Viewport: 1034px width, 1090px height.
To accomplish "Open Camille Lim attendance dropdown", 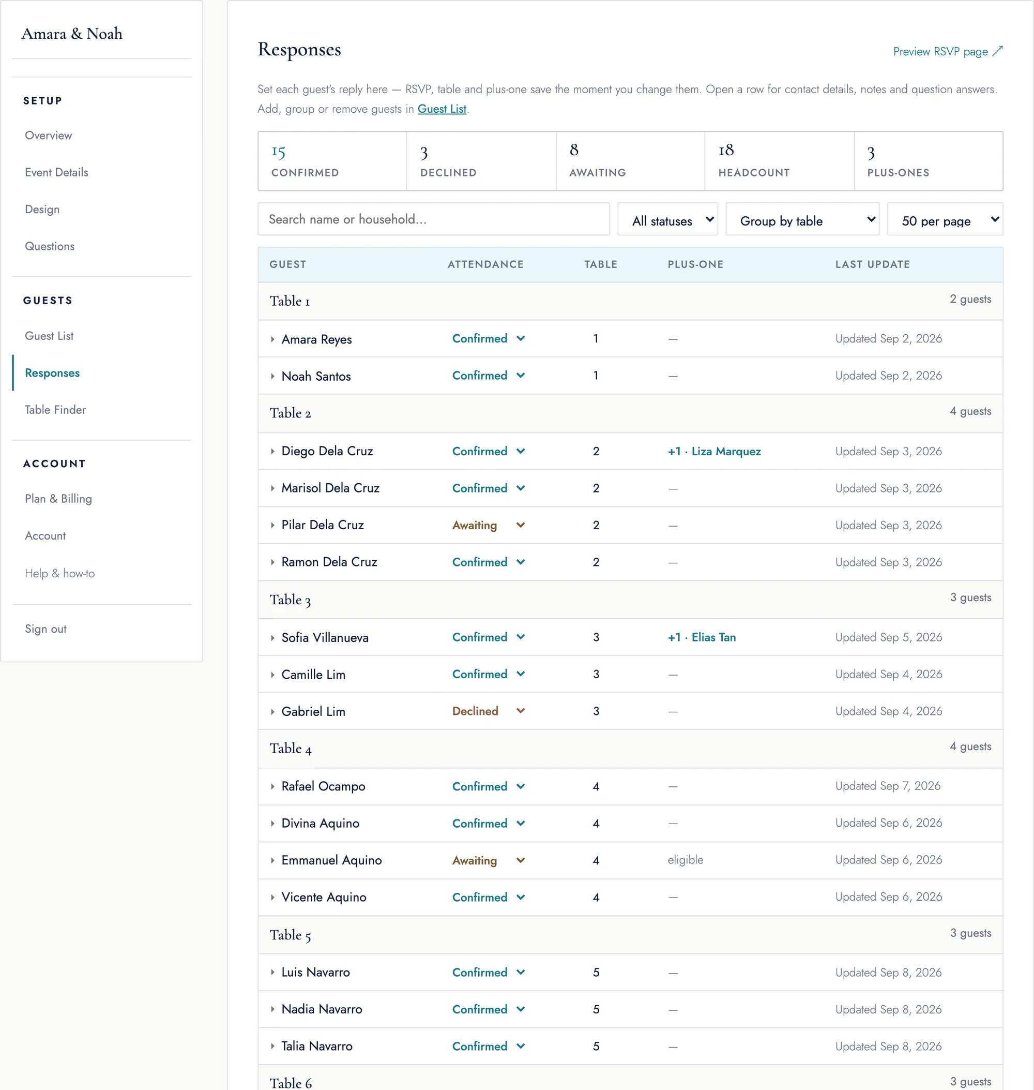I will 489,674.
